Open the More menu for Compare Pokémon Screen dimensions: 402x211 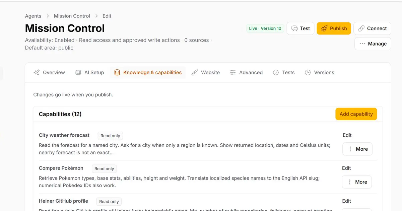click(357, 182)
